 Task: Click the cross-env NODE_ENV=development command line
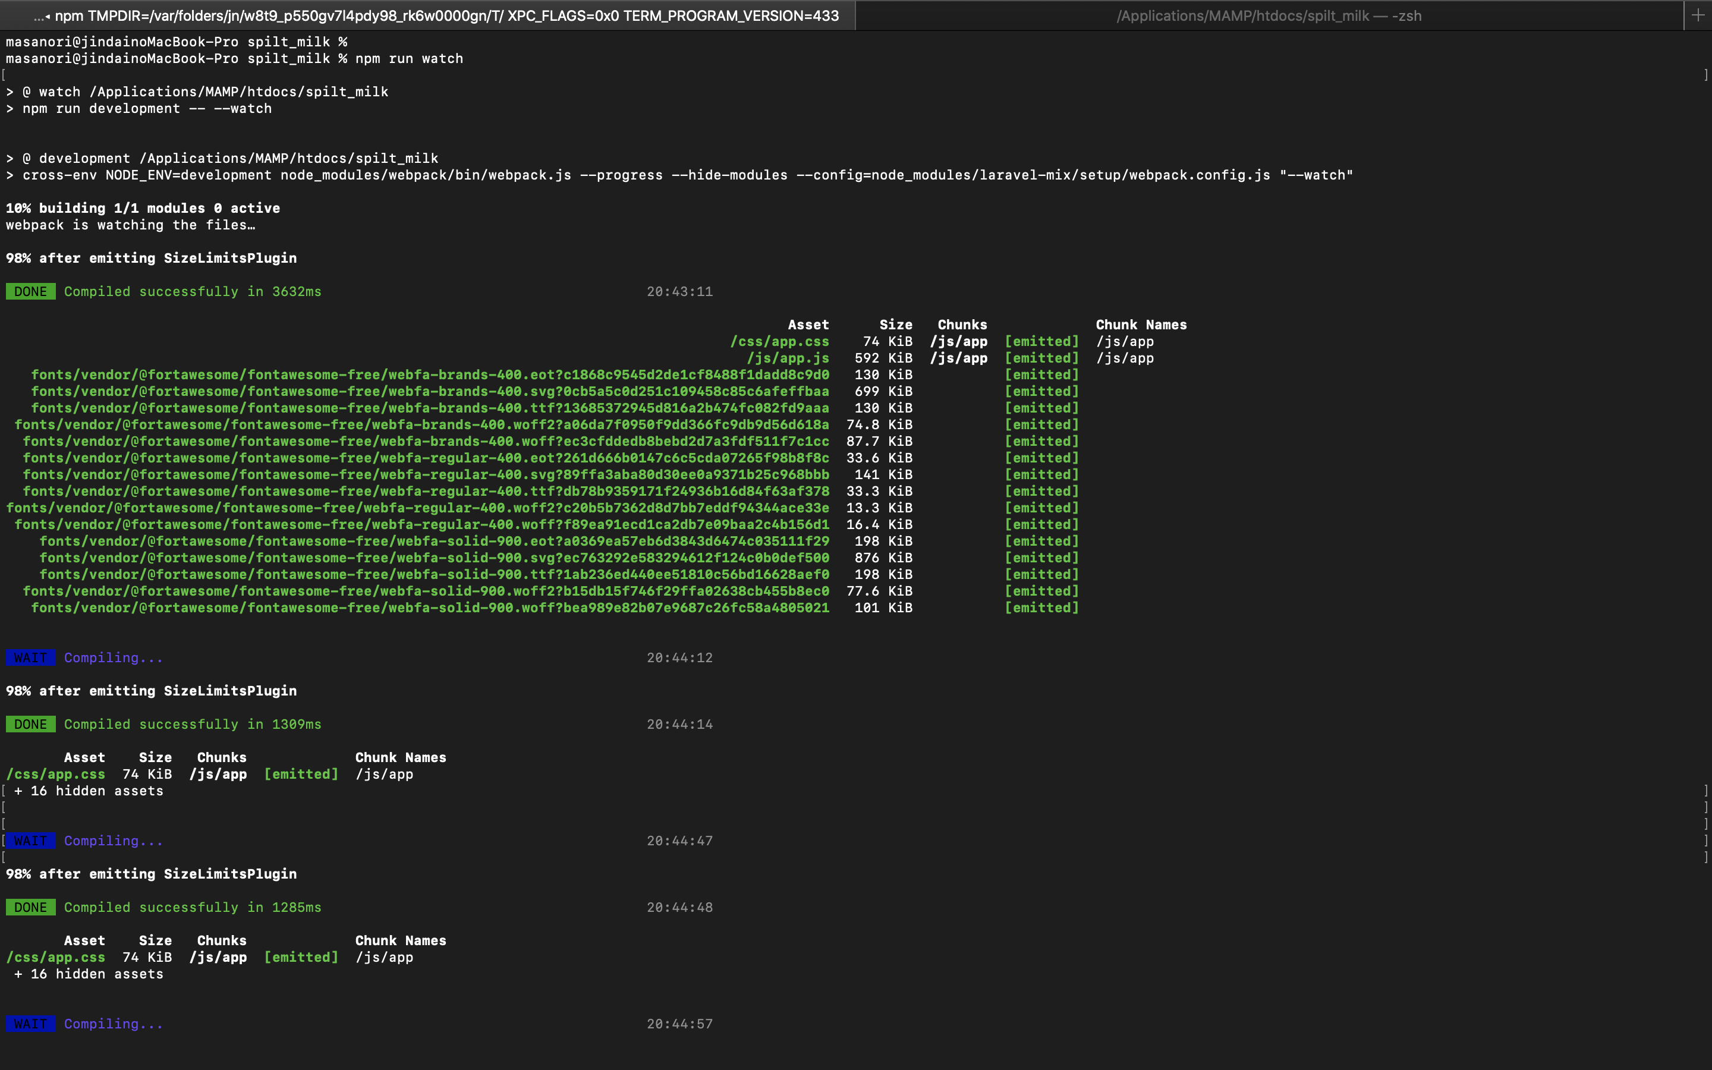click(679, 175)
